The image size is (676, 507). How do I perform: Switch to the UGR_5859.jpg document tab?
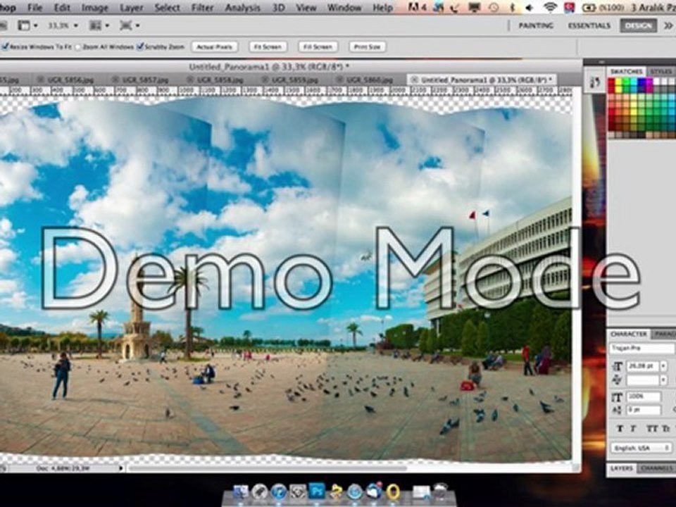295,80
